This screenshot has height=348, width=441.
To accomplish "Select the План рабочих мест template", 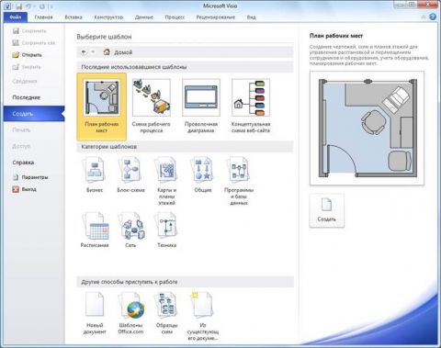I will coord(102,107).
